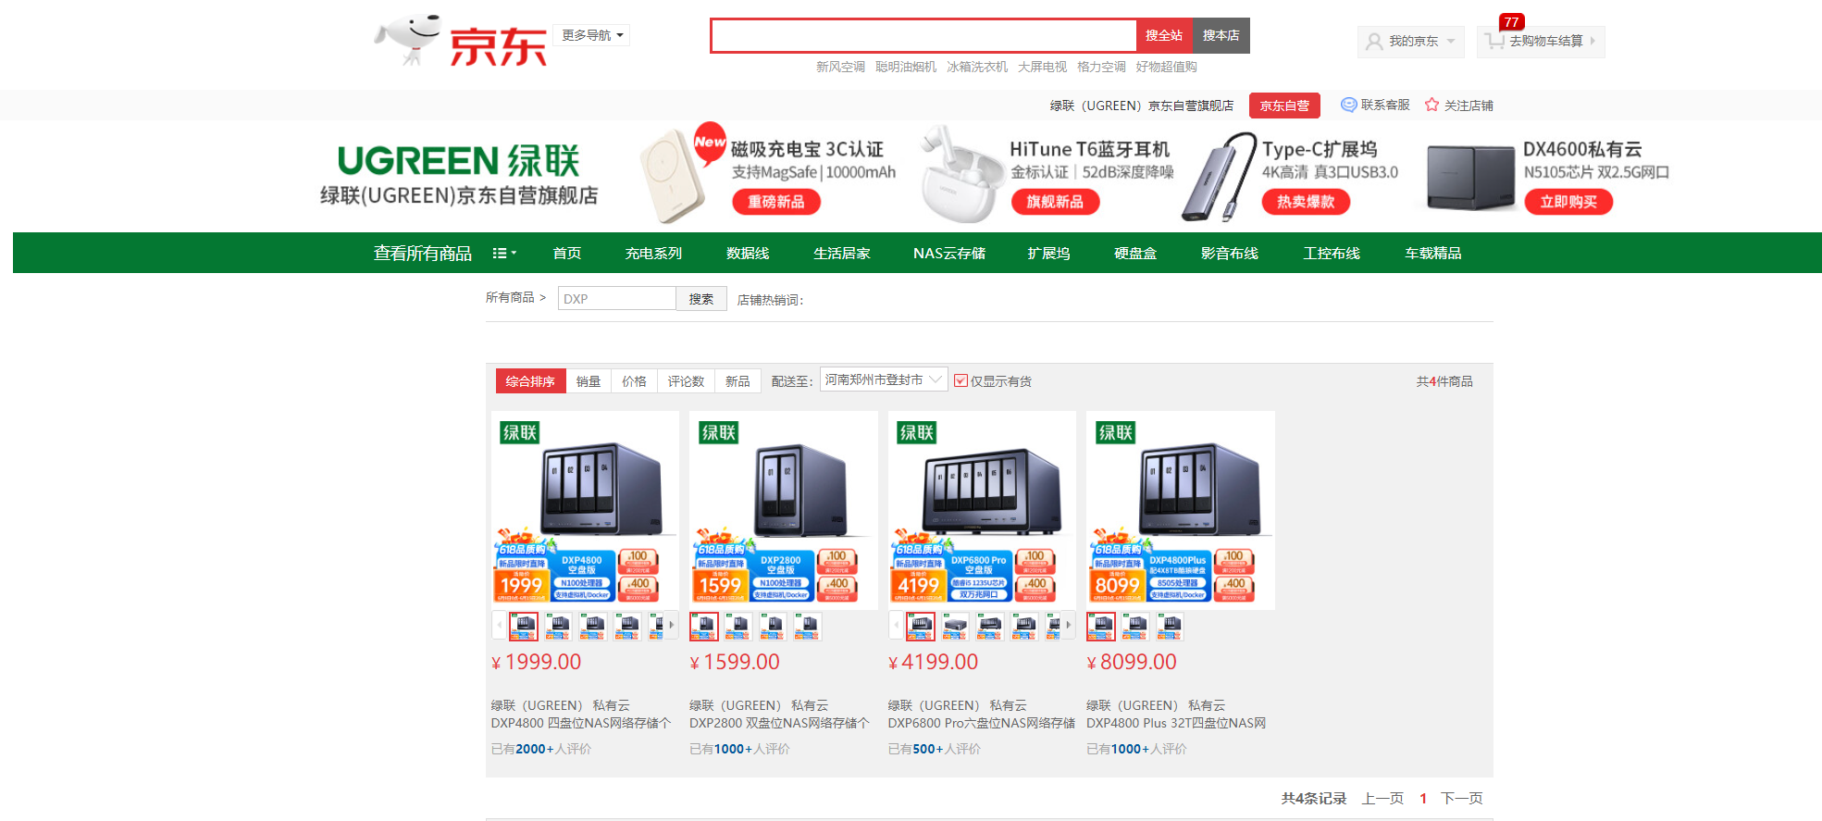The height and width of the screenshot is (821, 1822).
Task: Click the 重磅新品 banner button
Action: 776,202
